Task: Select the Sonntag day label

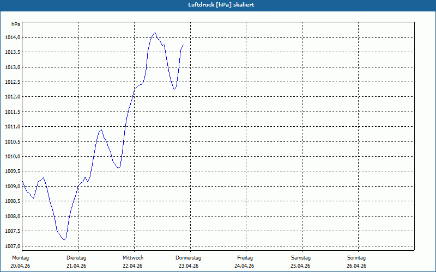Action: click(x=356, y=258)
